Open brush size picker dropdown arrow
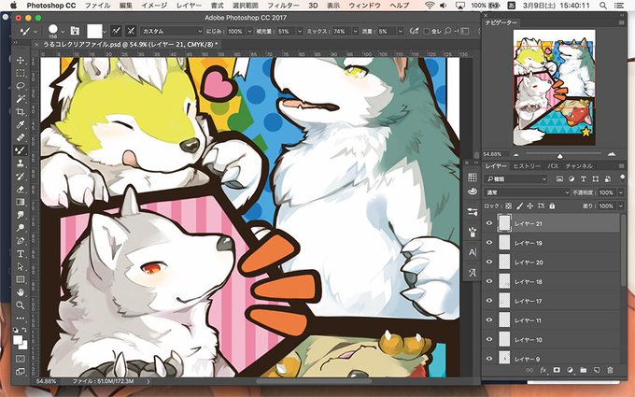Screen dimensions: 635x397 pos(63,31)
